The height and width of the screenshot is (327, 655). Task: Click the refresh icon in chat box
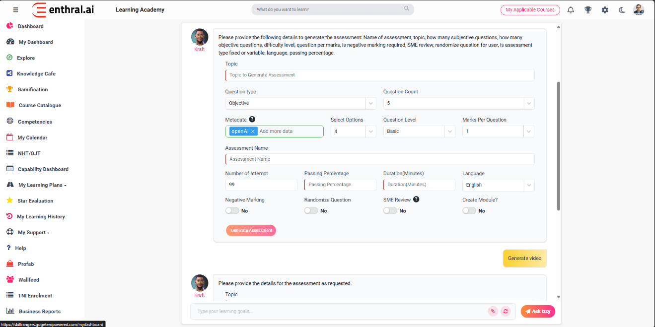tap(506, 311)
